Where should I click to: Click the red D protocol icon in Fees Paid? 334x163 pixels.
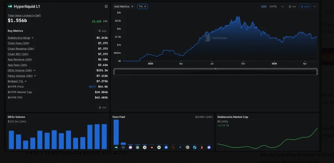(x=202, y=147)
